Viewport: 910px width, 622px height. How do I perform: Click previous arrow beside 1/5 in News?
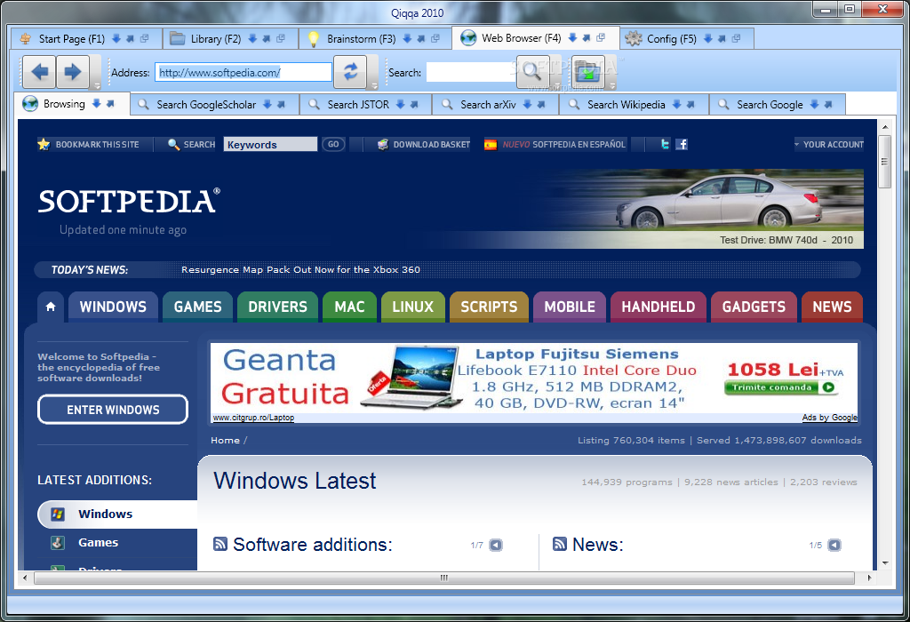click(834, 545)
